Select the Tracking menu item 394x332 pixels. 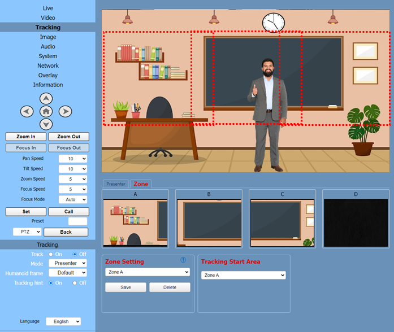coord(47,27)
